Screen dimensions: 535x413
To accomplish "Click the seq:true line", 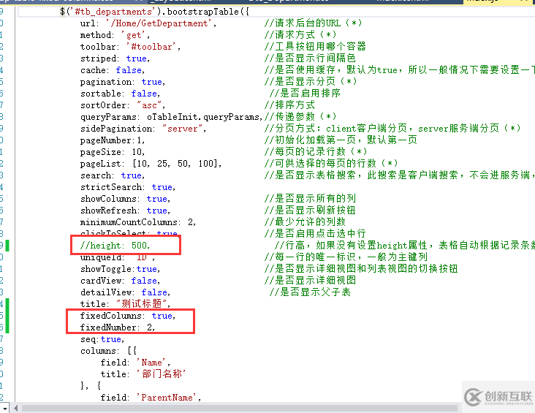I will point(102,339).
